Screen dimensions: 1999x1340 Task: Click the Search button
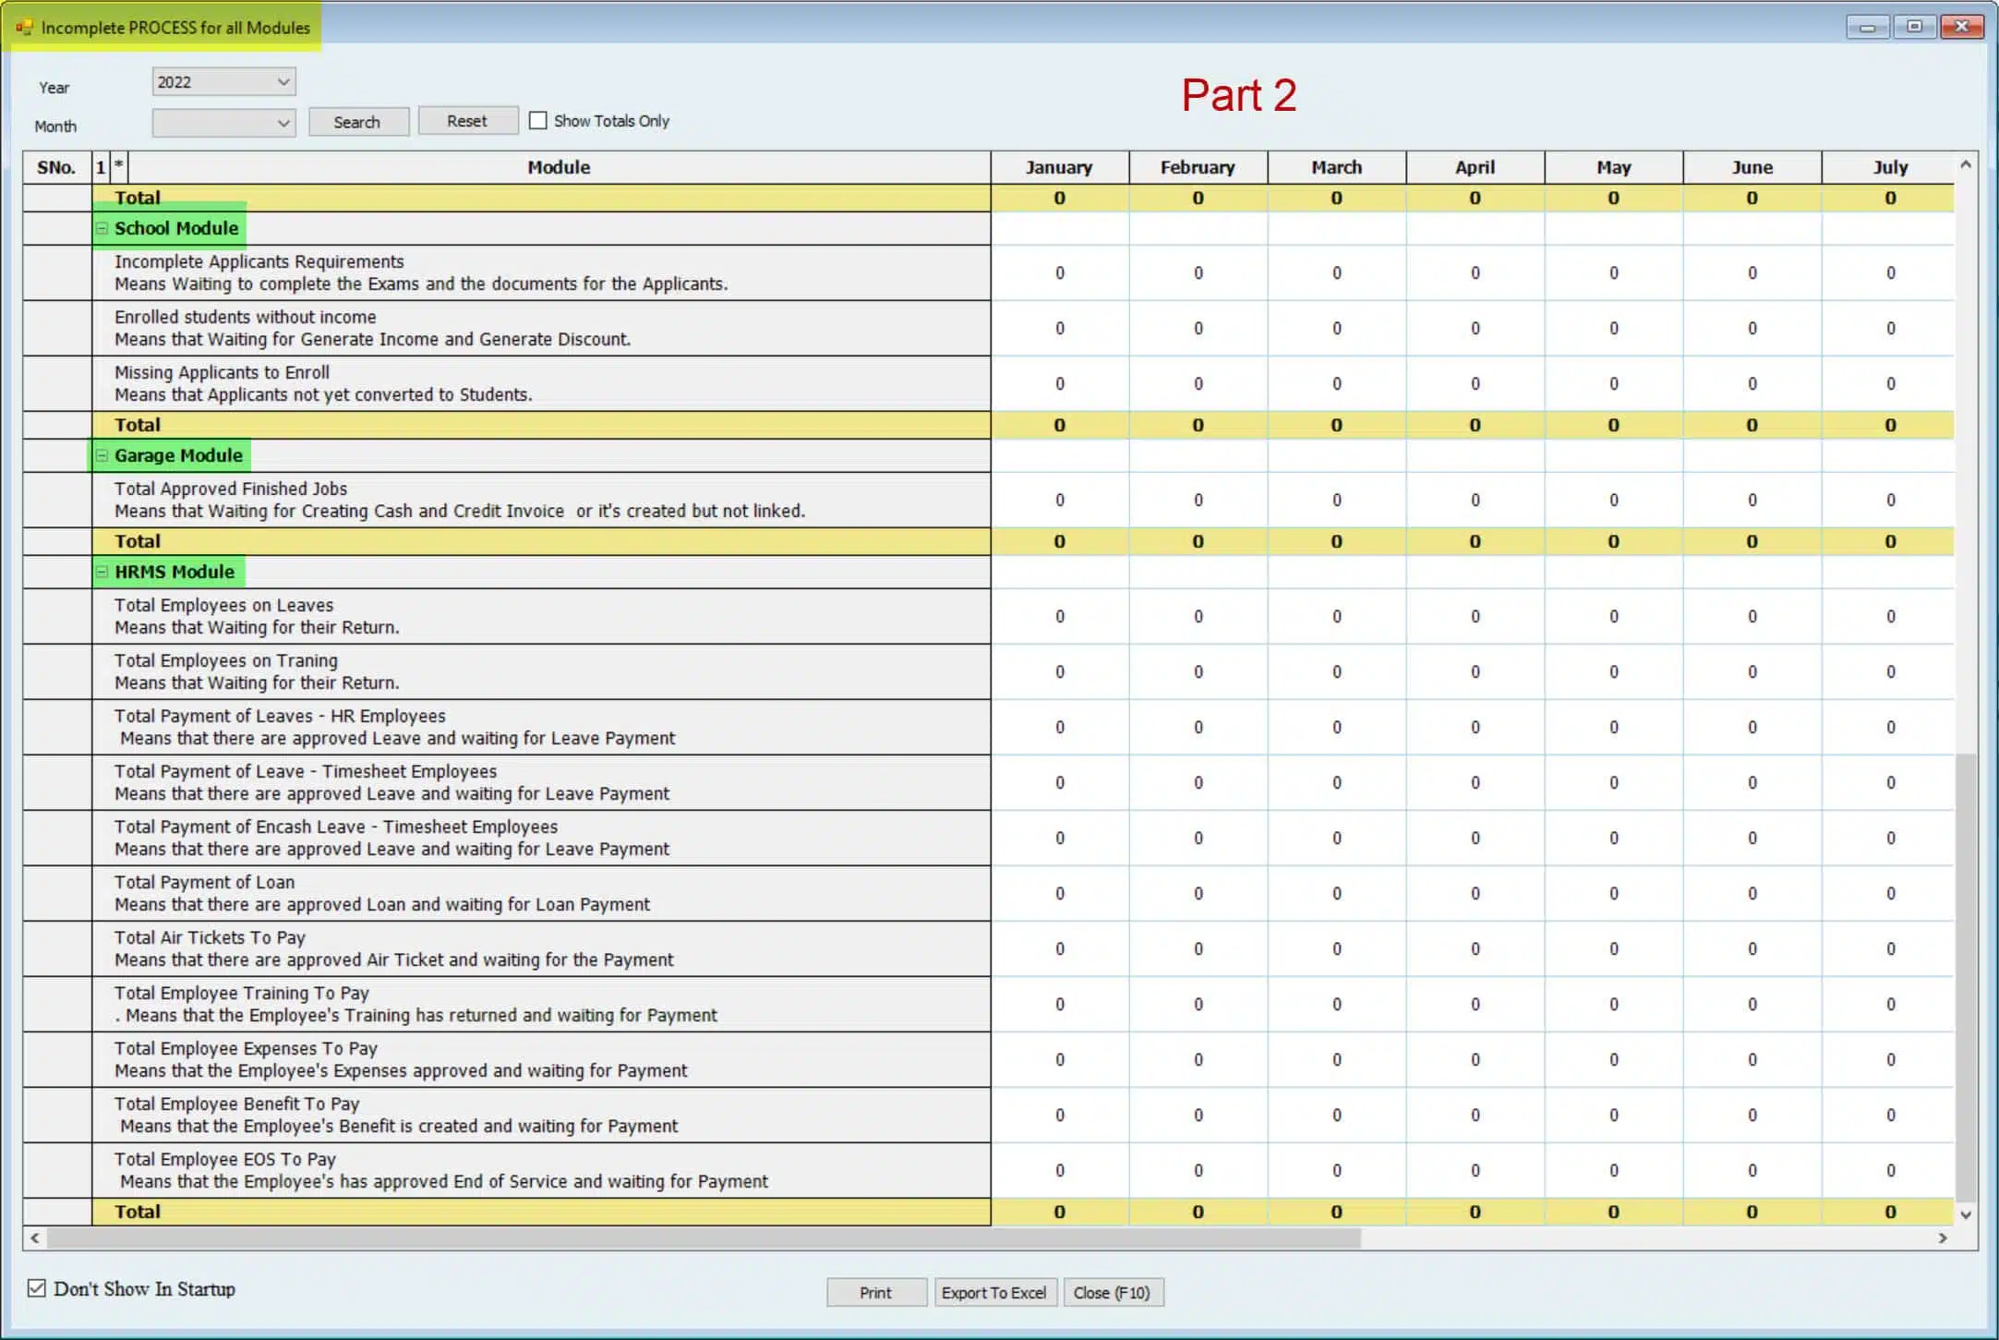tap(357, 122)
